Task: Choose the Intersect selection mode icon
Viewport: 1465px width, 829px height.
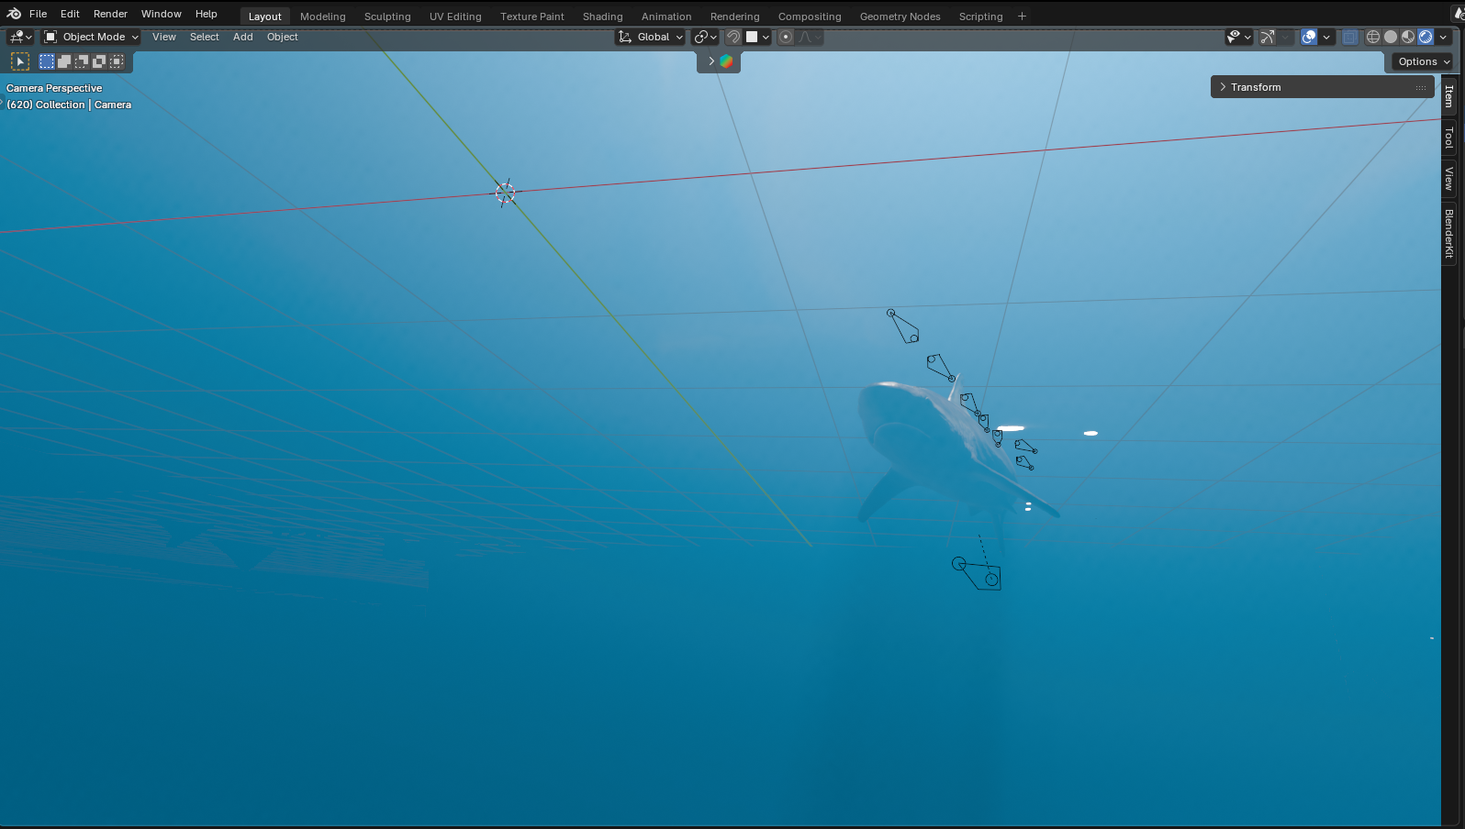Action: (117, 61)
